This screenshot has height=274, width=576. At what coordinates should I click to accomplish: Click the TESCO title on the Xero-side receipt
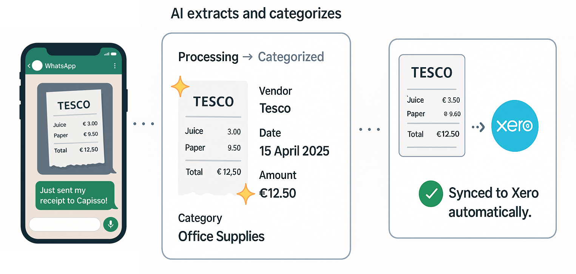432,73
